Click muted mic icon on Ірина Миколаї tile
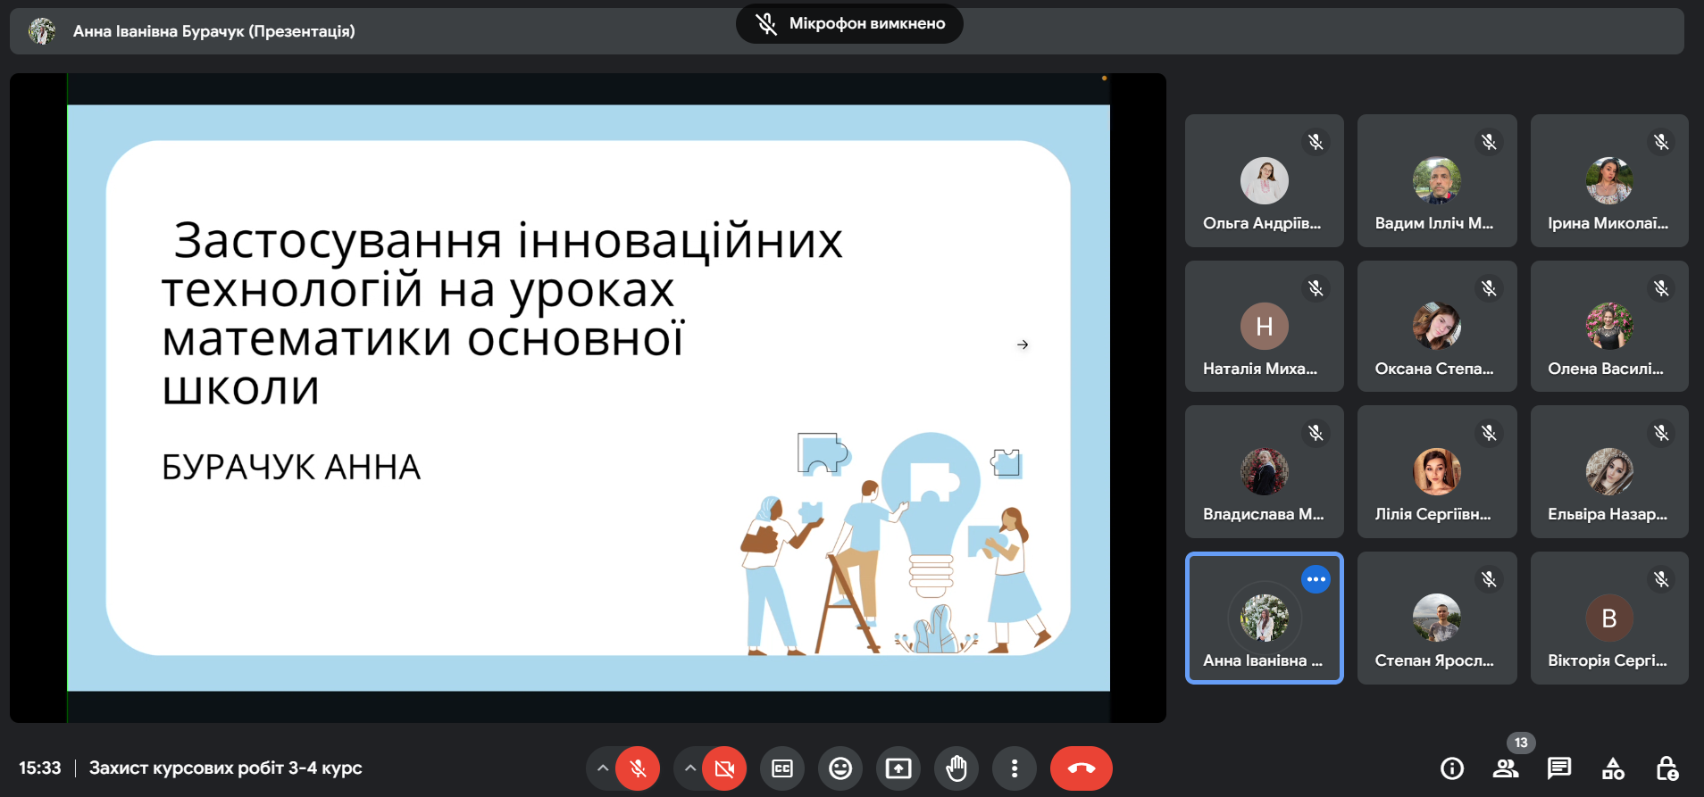The width and height of the screenshot is (1704, 797). (x=1661, y=142)
